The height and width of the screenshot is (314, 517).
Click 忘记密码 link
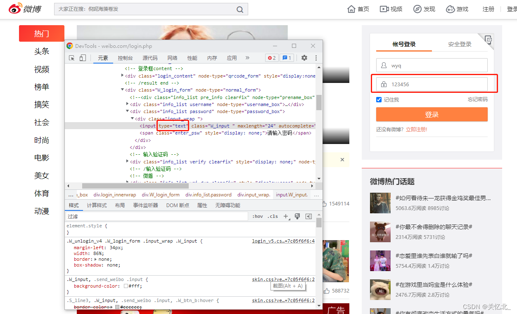click(477, 99)
